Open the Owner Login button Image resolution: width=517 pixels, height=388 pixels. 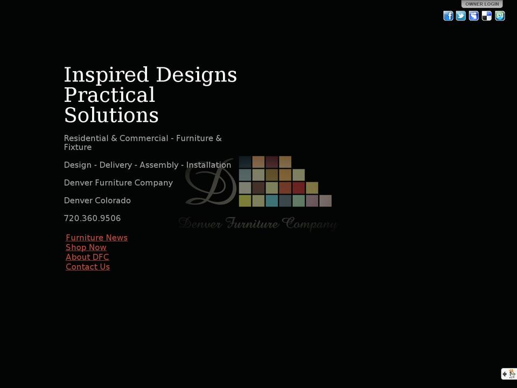pyautogui.click(x=481, y=4)
